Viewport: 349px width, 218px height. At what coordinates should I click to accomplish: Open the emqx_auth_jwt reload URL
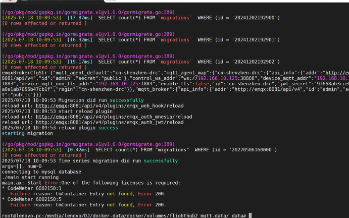pos(110,122)
